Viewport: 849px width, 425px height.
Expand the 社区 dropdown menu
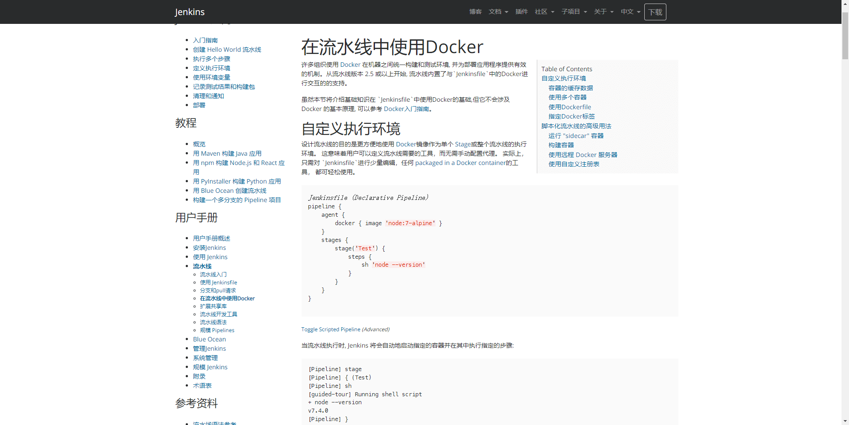coord(544,11)
